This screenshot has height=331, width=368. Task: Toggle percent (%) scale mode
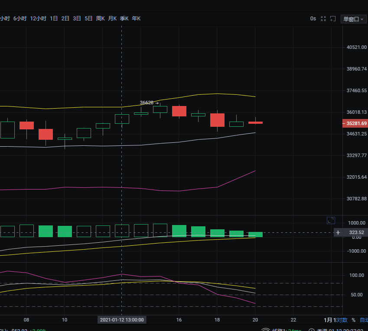point(353,320)
